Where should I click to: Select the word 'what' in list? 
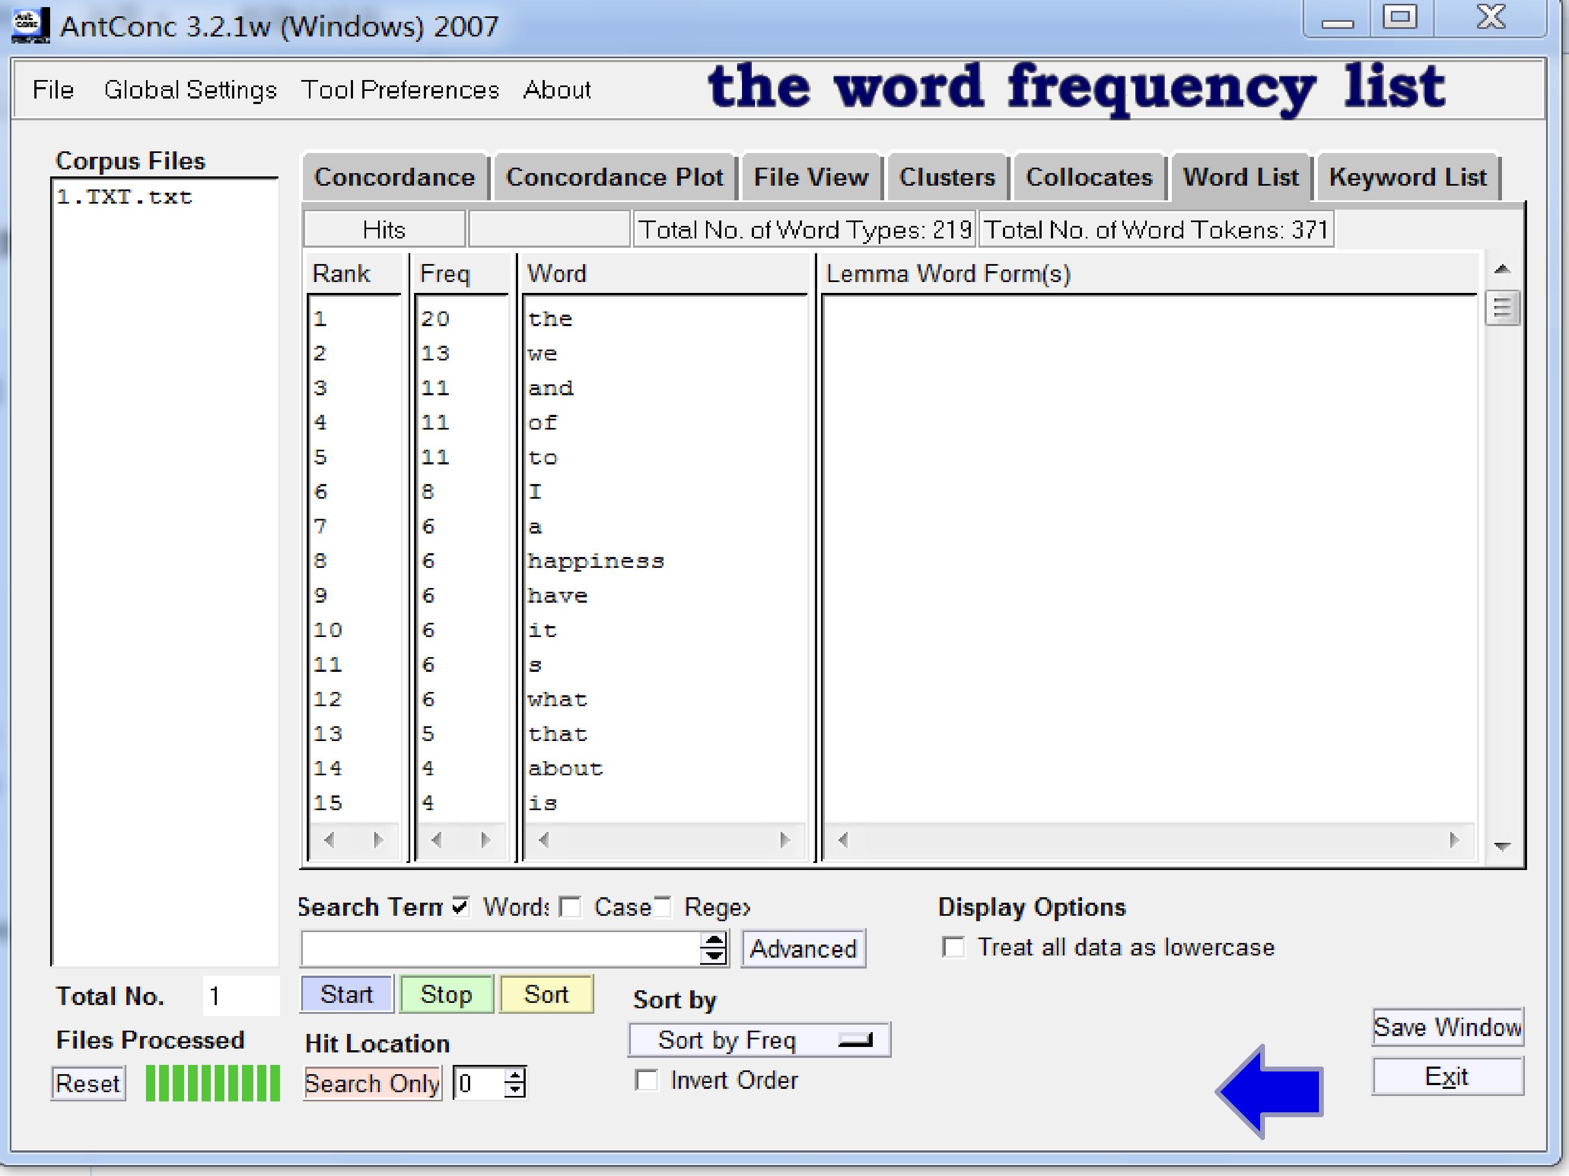pos(557,699)
